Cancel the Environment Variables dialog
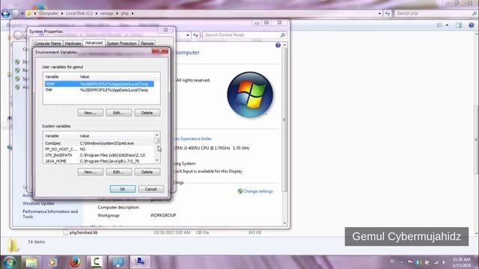Viewport: 479px width, 269px height. pyautogui.click(x=151, y=189)
